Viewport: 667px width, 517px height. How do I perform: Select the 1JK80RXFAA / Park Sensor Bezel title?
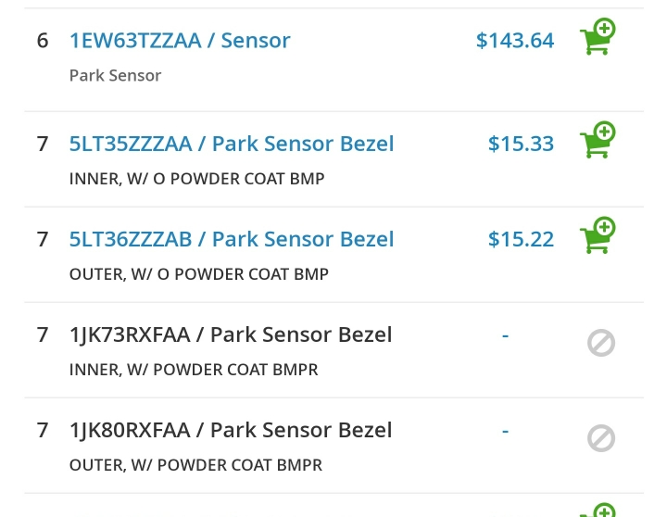[231, 430]
